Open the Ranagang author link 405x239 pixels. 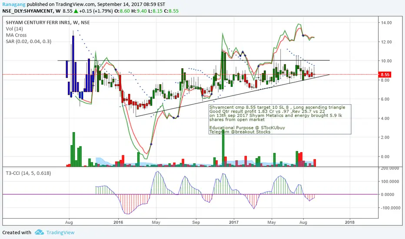coord(14,4)
